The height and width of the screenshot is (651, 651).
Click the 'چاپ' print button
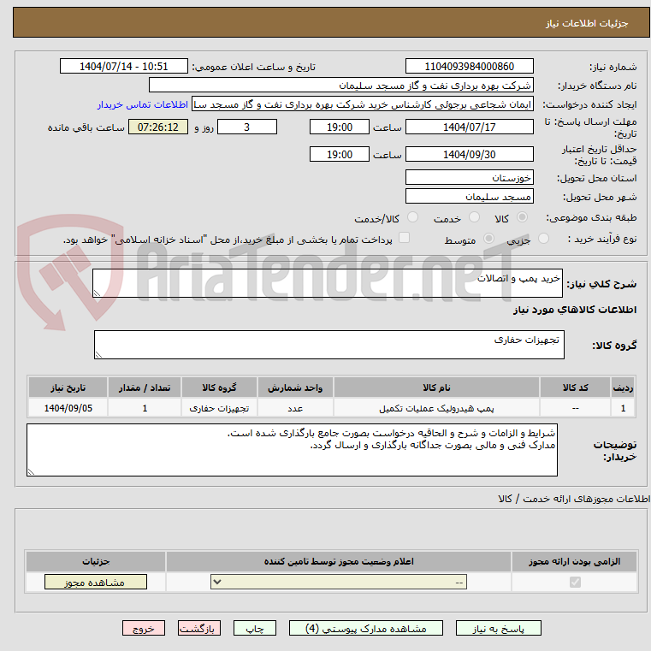(x=255, y=628)
